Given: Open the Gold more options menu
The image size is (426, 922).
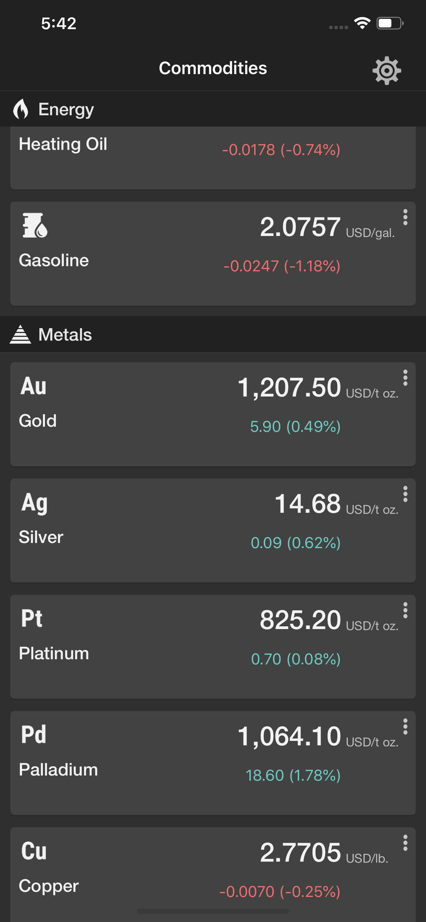Looking at the screenshot, I should tap(405, 378).
